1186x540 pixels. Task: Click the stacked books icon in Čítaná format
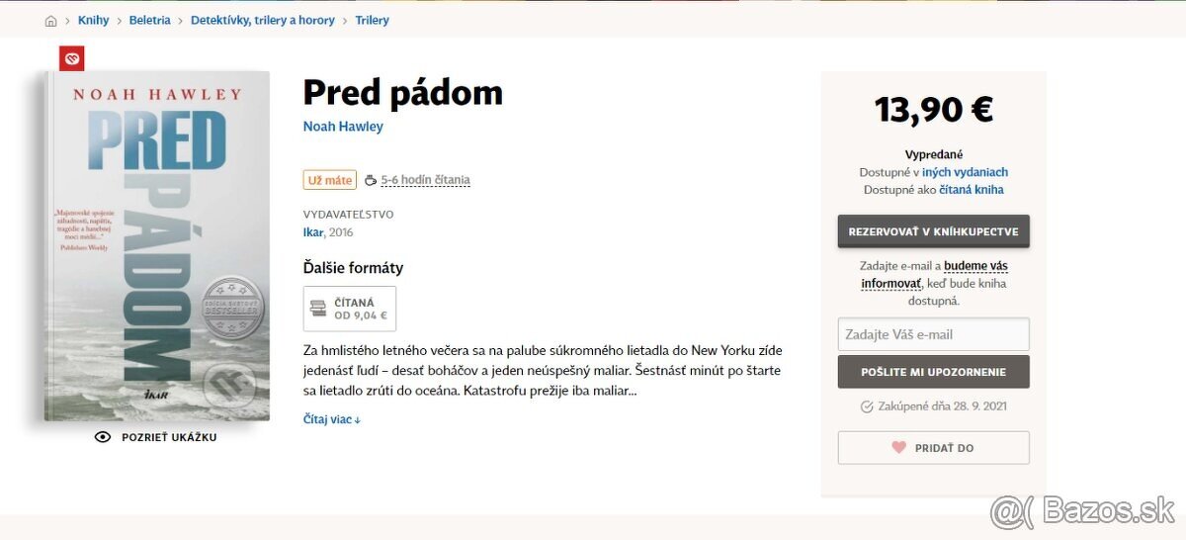[318, 309]
